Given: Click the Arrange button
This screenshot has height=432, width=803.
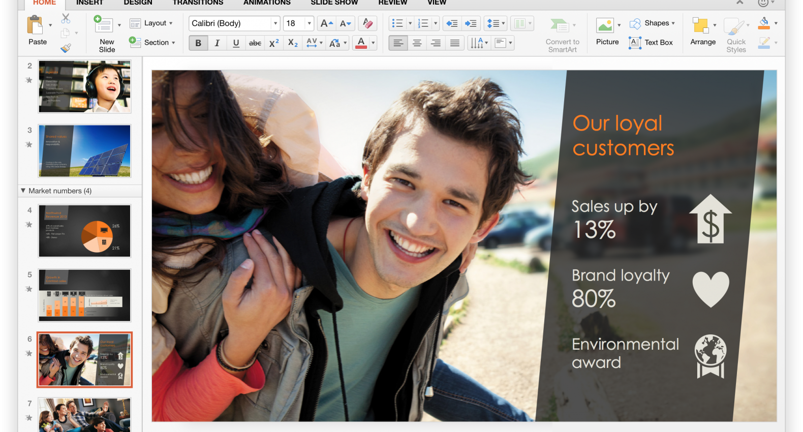Looking at the screenshot, I should tap(702, 32).
